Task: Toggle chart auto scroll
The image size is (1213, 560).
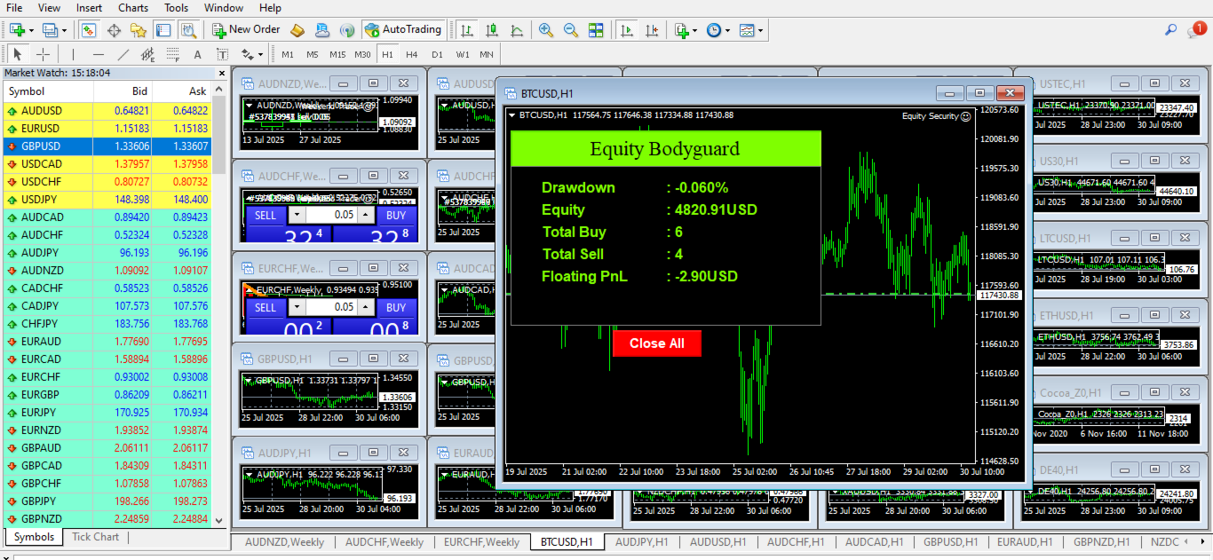Action: [x=626, y=29]
